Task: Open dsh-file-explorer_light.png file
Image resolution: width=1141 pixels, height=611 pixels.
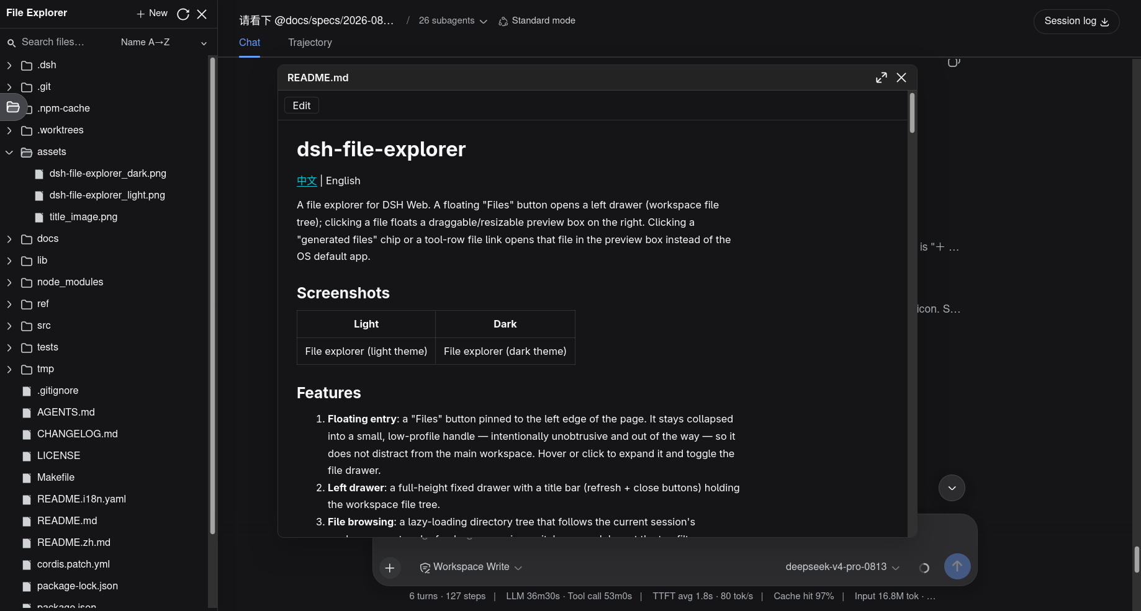Action: 107,195
